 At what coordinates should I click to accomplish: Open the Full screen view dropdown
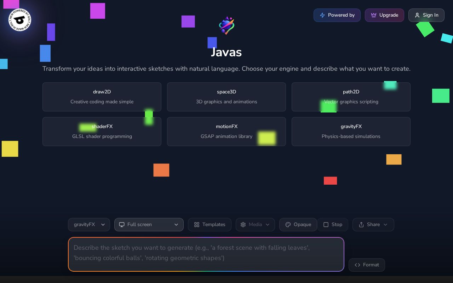click(x=149, y=225)
